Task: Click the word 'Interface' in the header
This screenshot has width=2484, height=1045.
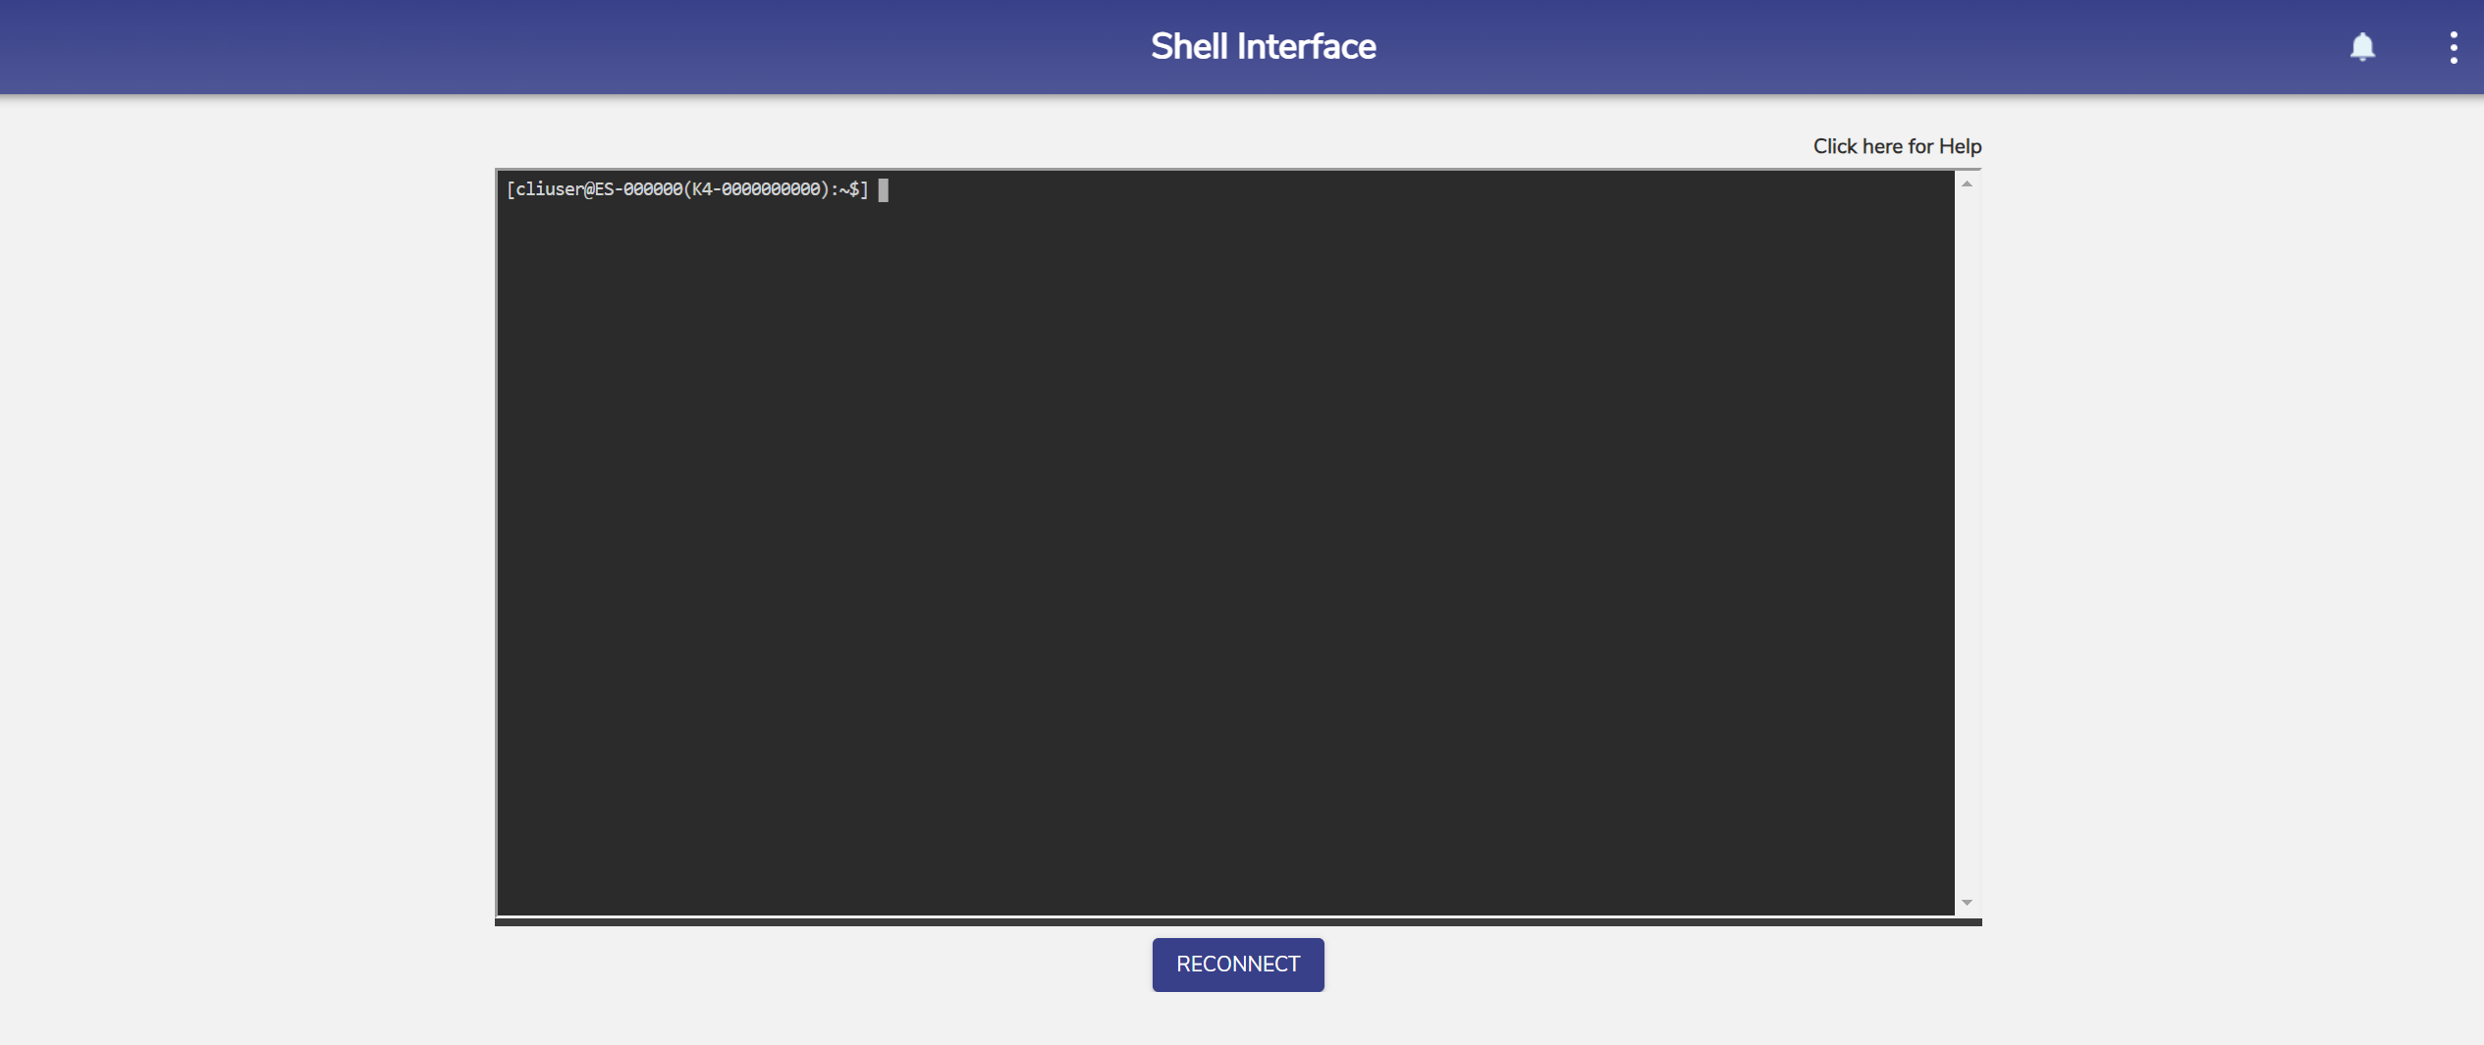Action: tap(1306, 47)
